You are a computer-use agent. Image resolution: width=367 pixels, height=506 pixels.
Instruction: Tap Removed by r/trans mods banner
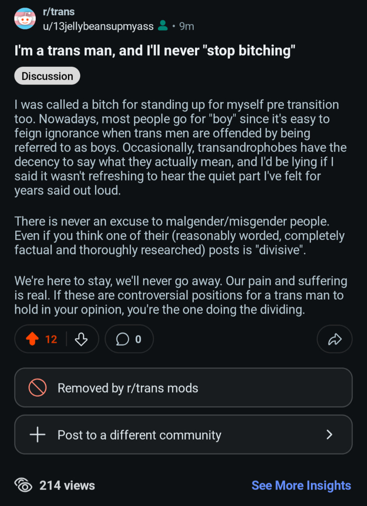pyautogui.click(x=183, y=388)
